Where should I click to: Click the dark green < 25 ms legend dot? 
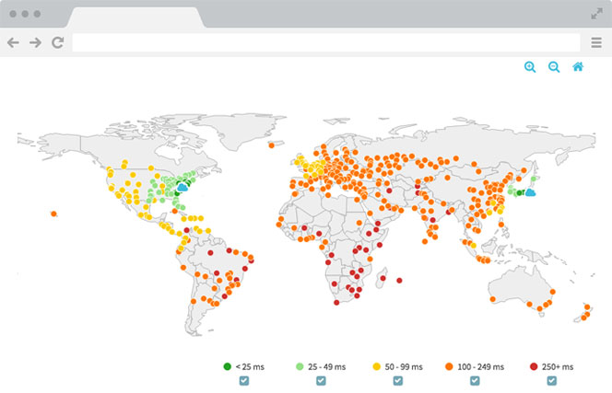click(x=227, y=366)
